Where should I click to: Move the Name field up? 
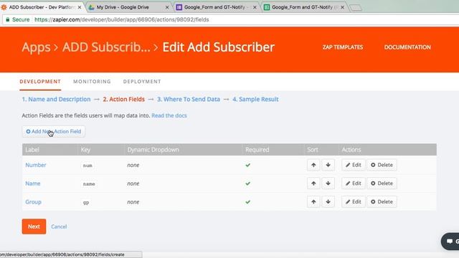313,183
